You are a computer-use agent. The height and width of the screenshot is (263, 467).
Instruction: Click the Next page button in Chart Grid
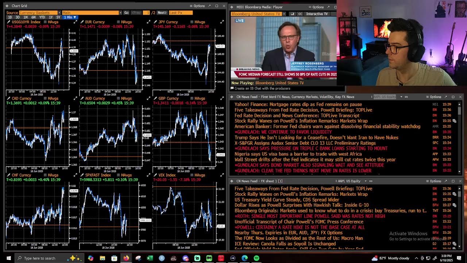pos(162,13)
